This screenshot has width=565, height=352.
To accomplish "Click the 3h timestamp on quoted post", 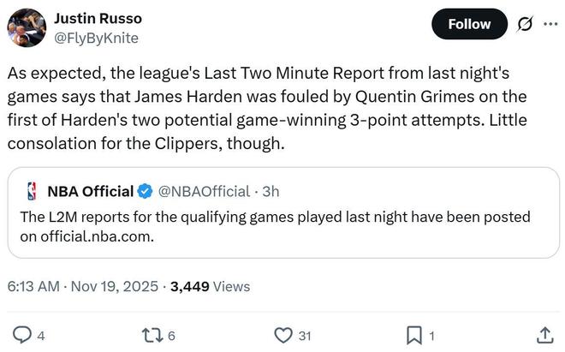I will pyautogui.click(x=270, y=191).
